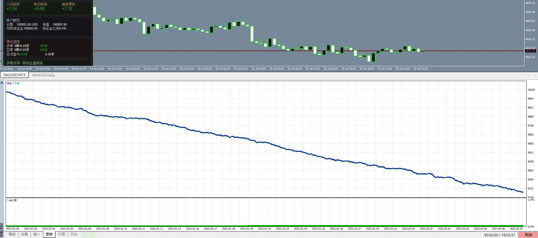Click the 账户概览 account overview panel
538x238 pixels.
tap(48, 26)
